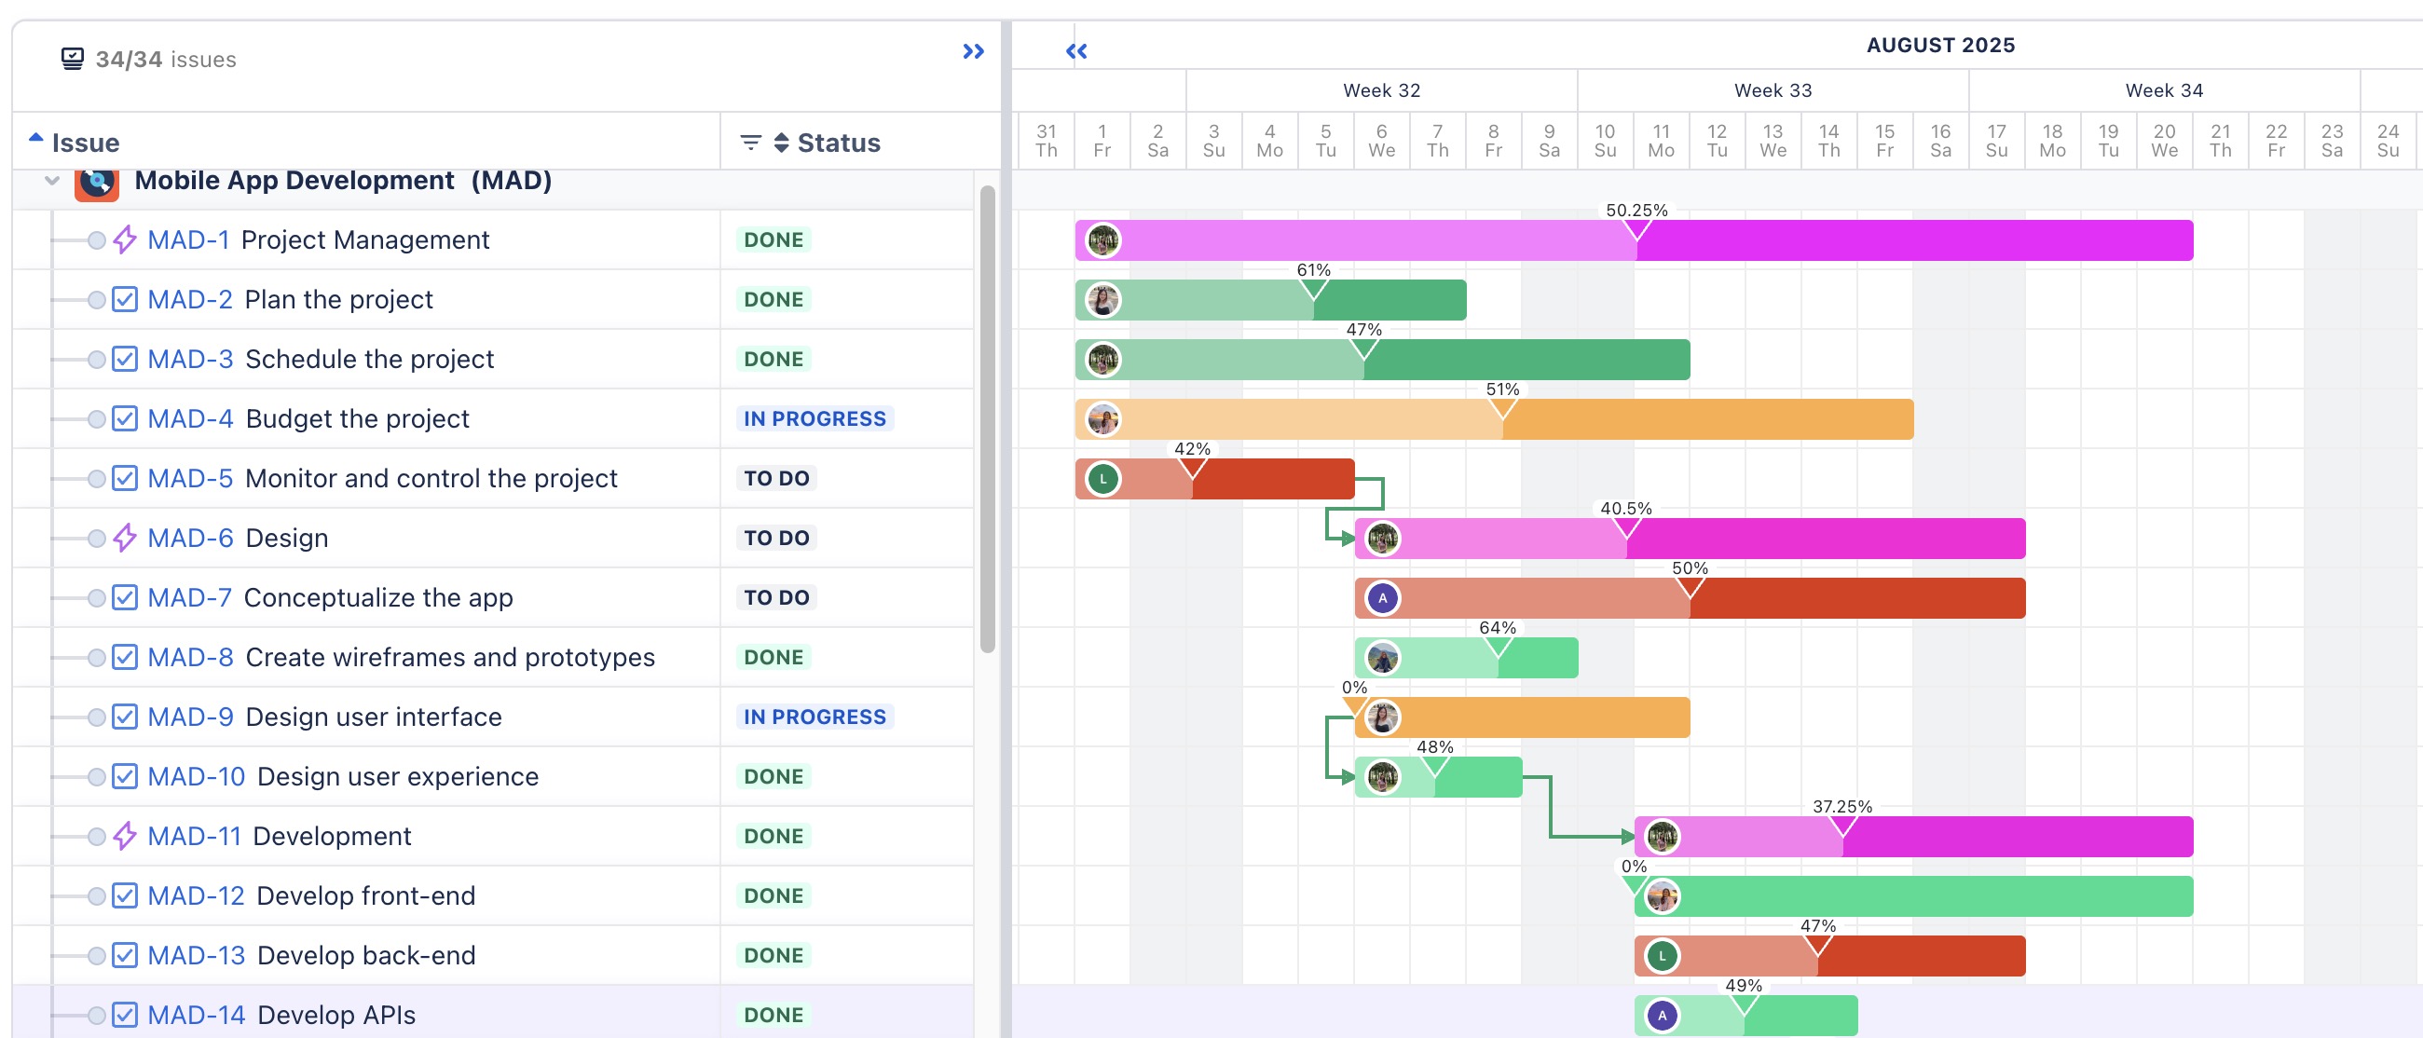2423x1038 pixels.
Task: Click the tree node circle for MAD-1
Action: point(96,240)
